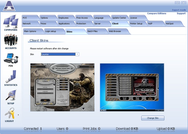The image size is (188, 134).
Task: Open the Batch Files sub-tab
Action: (97, 31)
